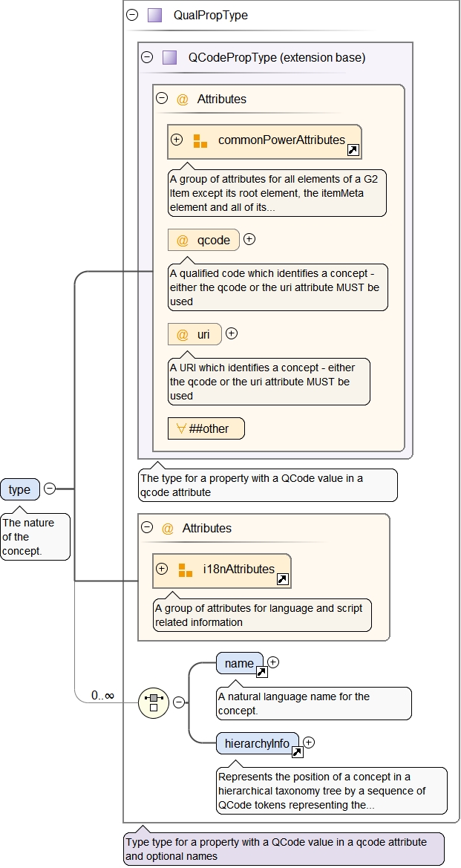Click the name element reference arrow
The height and width of the screenshot is (868, 461).
tap(261, 672)
